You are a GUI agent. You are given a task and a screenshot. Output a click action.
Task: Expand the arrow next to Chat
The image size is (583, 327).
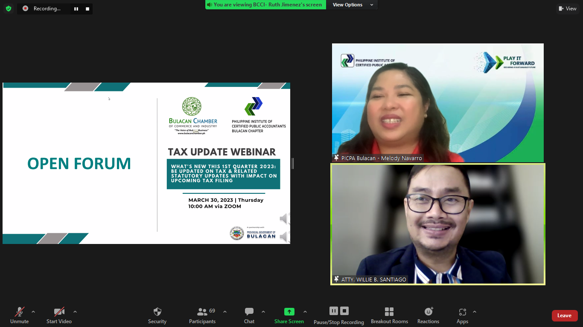263,312
